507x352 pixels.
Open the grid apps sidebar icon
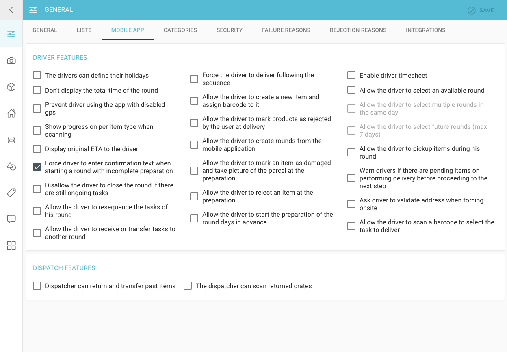pyautogui.click(x=11, y=246)
